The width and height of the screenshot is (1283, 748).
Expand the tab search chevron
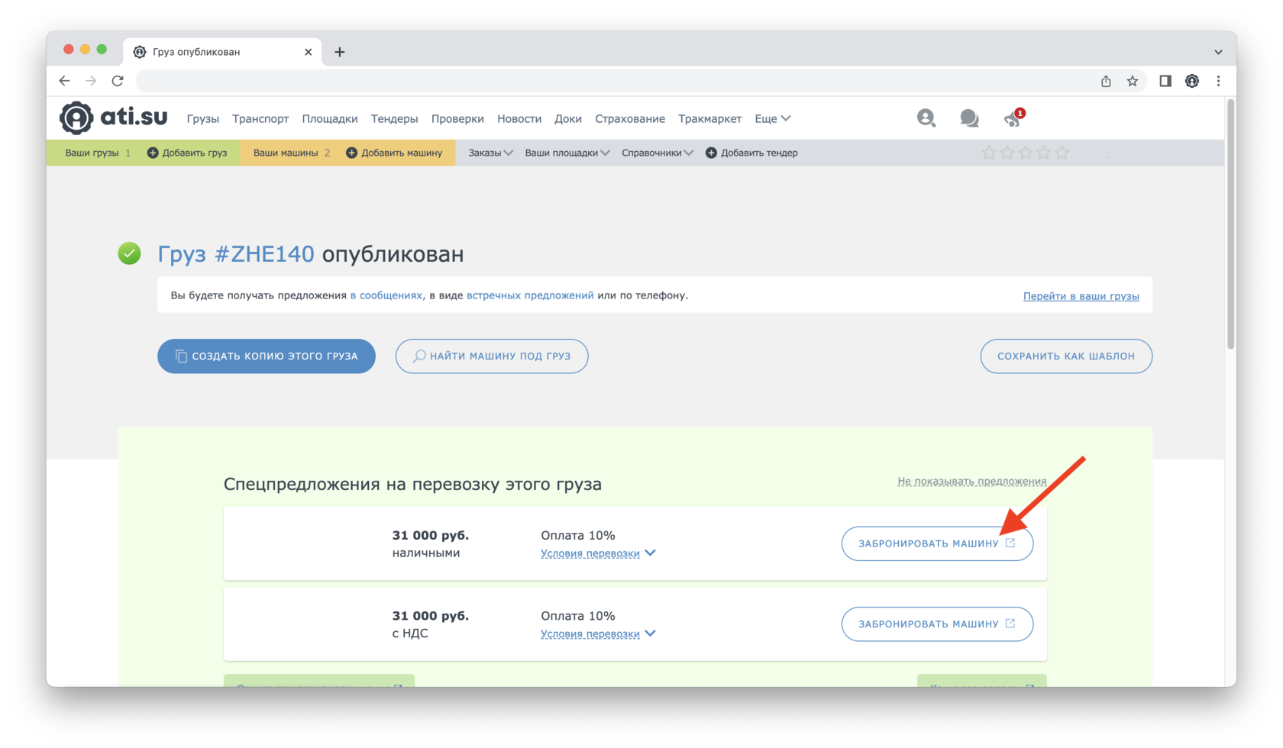(x=1219, y=52)
